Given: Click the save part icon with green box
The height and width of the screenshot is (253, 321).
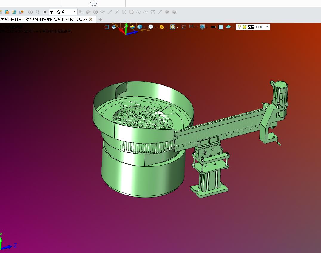Looking at the screenshot, I should pos(14,12).
